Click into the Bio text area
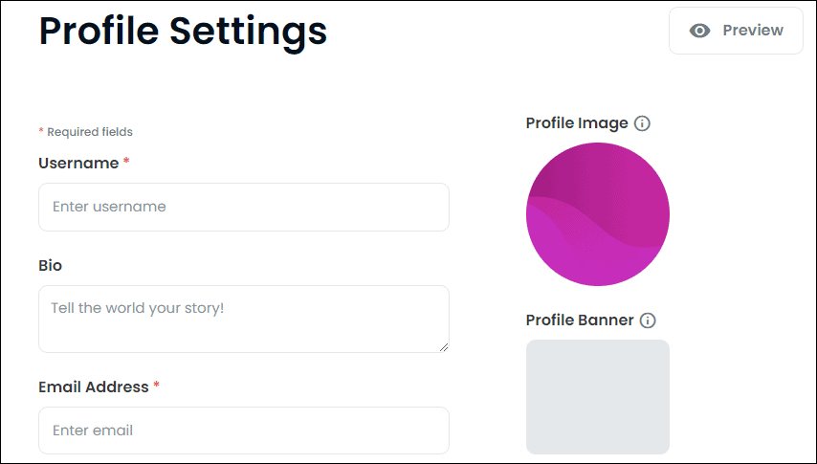The width and height of the screenshot is (817, 464). [x=243, y=319]
